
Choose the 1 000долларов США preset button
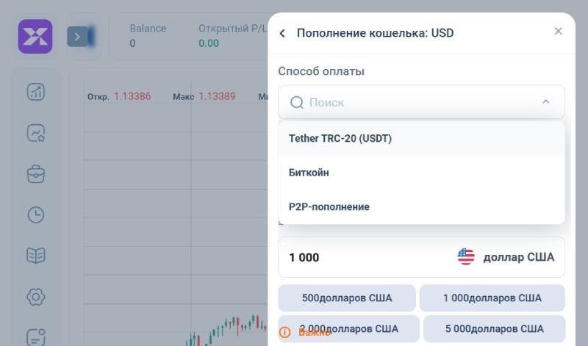[x=492, y=298]
